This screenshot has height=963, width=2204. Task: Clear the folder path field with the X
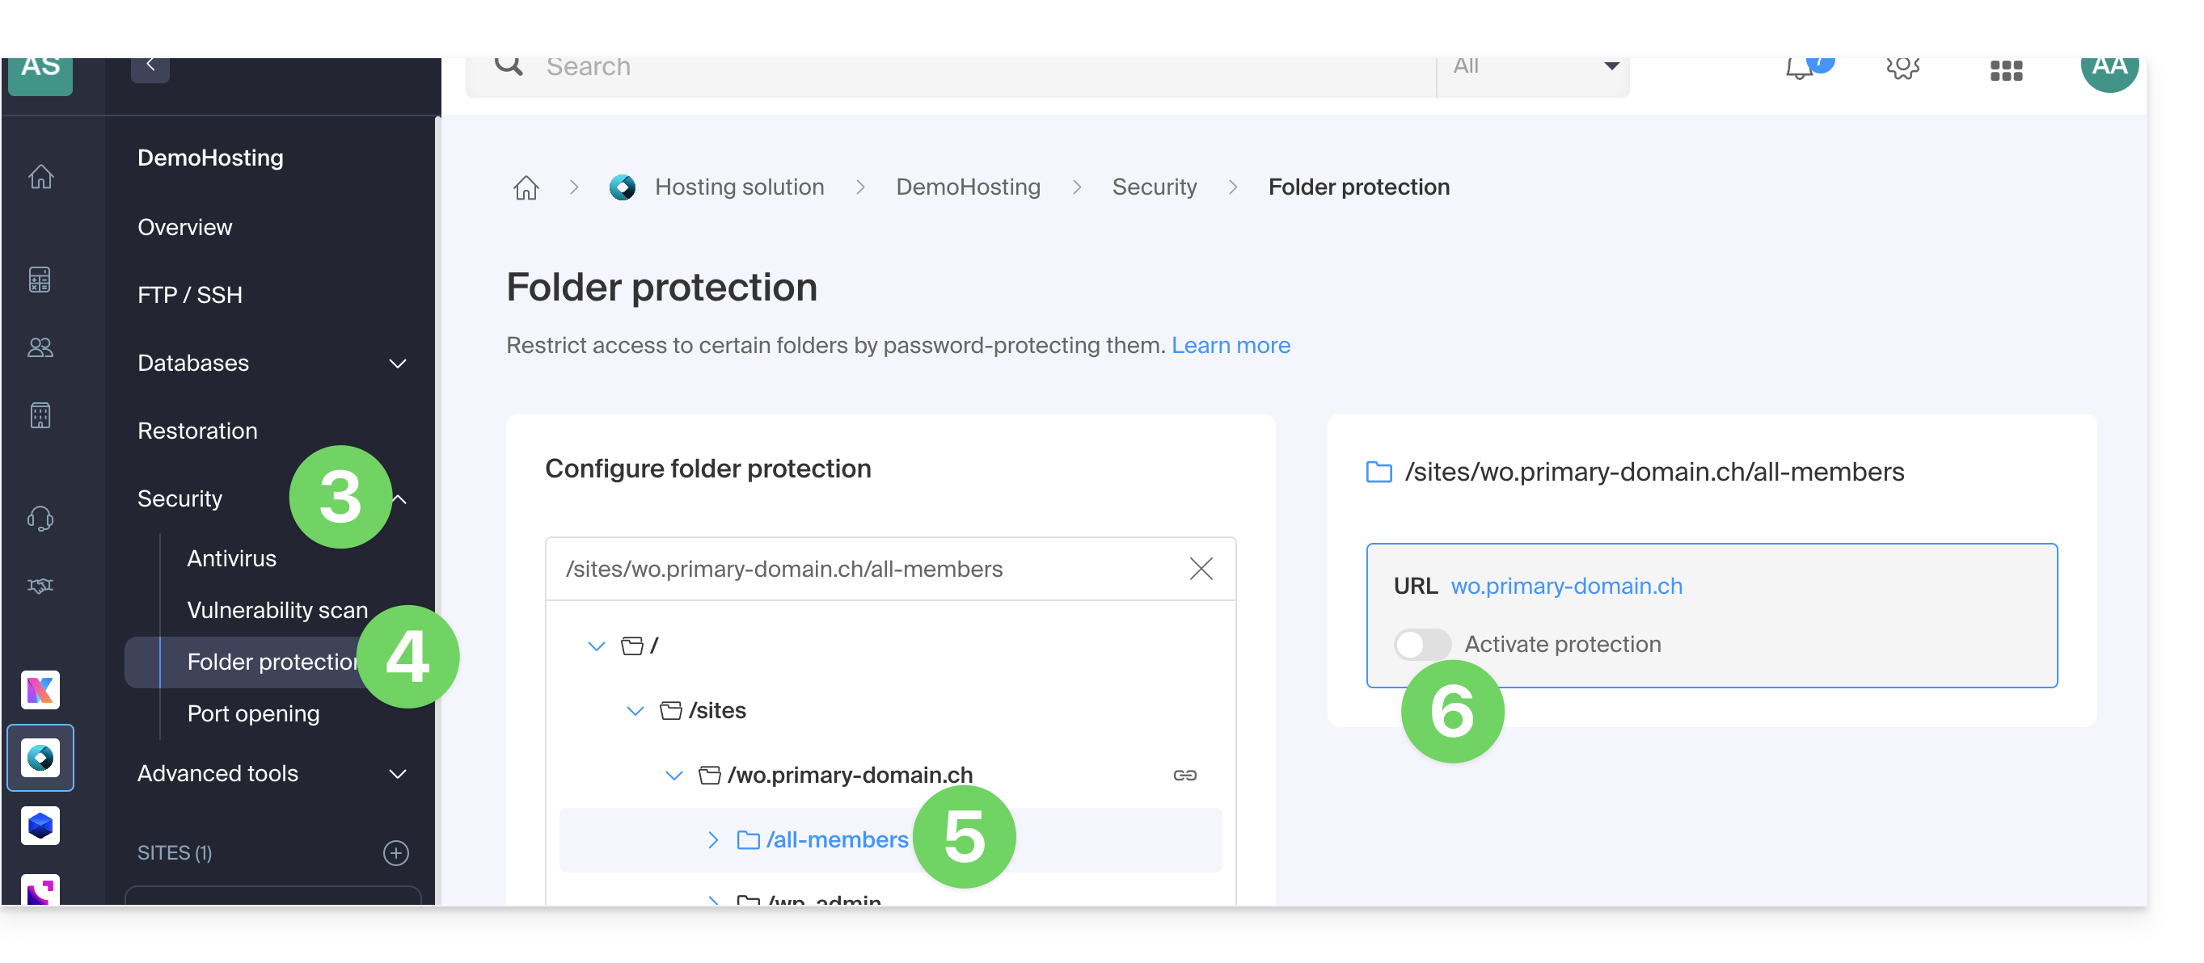tap(1201, 569)
